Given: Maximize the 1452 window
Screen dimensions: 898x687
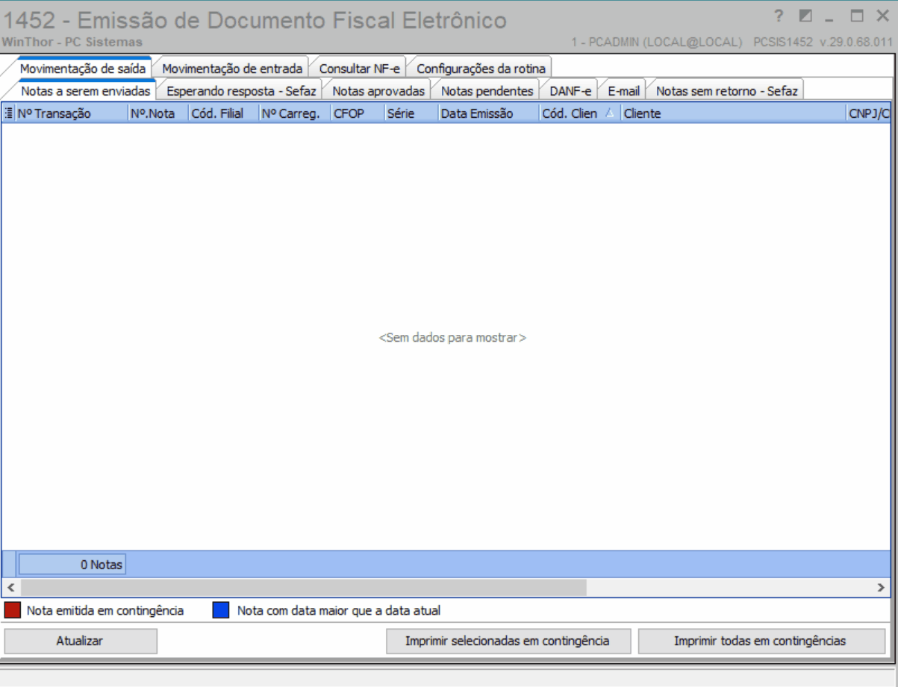Looking at the screenshot, I should pos(857,16).
